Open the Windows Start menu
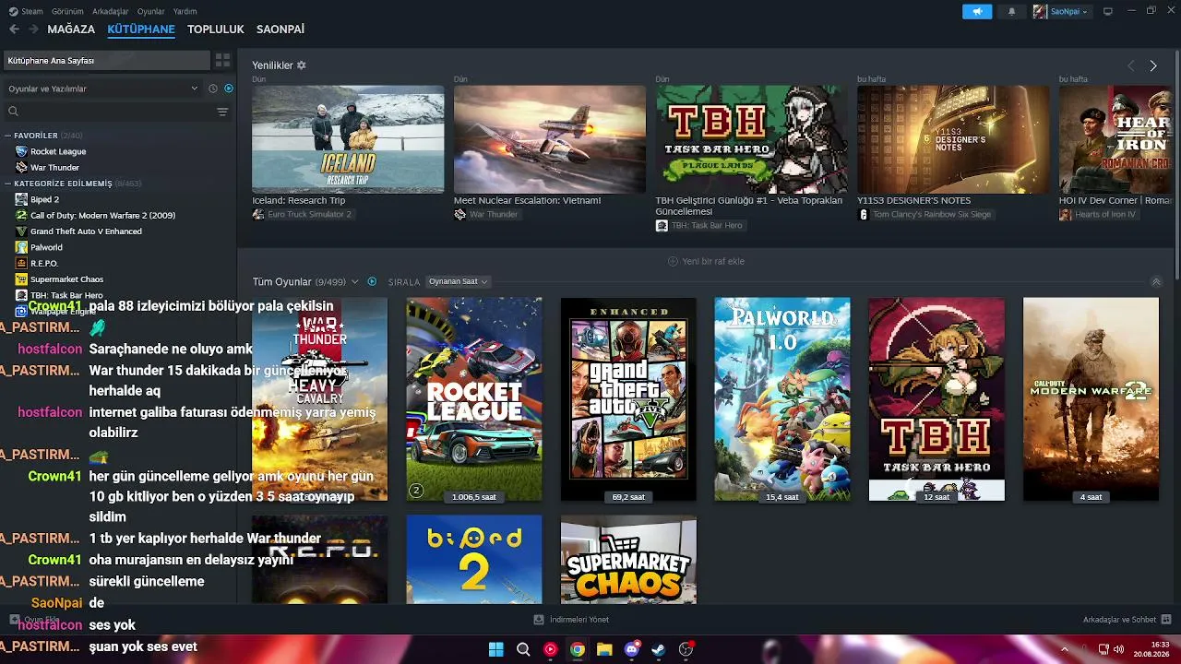The height and width of the screenshot is (664, 1181). click(x=496, y=649)
